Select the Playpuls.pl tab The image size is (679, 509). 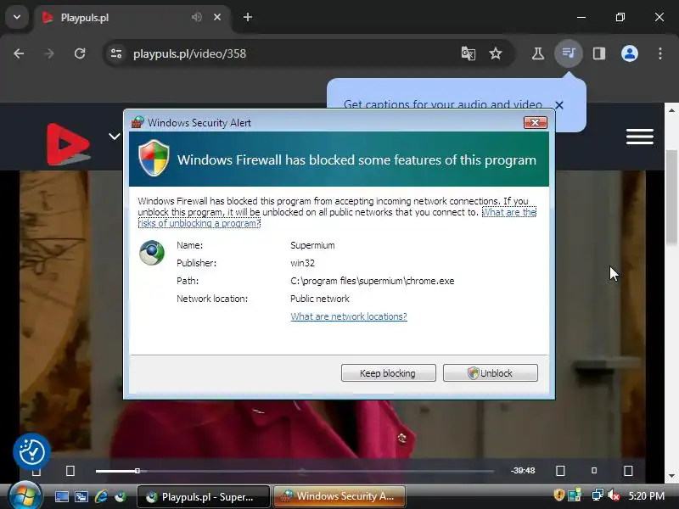click(x=132, y=18)
